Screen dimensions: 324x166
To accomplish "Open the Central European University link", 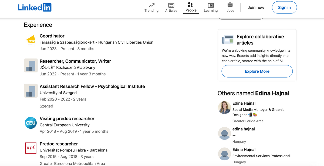I will [x=65, y=125].
